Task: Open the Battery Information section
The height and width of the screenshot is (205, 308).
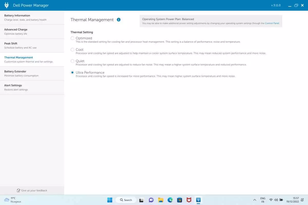Action: tap(32, 18)
